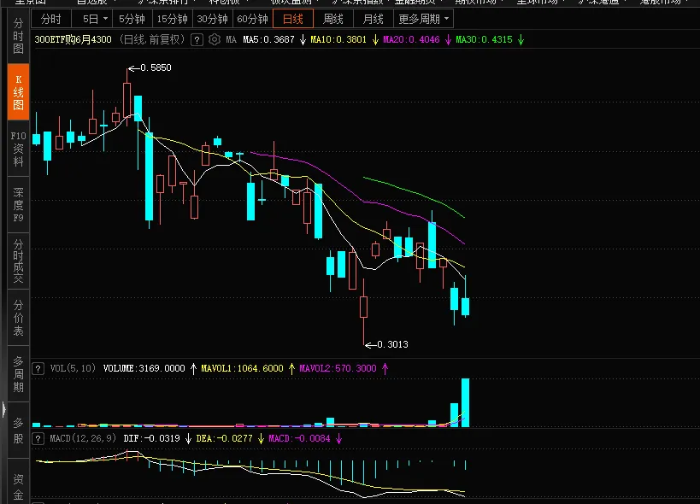Click DIF:-0.0319 value label
The width and height of the screenshot is (700, 504).
(x=151, y=438)
